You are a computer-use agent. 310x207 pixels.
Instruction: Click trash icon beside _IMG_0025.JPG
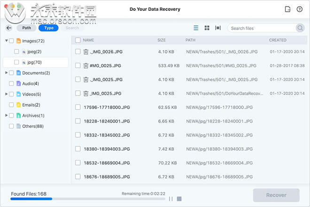coord(85,93)
